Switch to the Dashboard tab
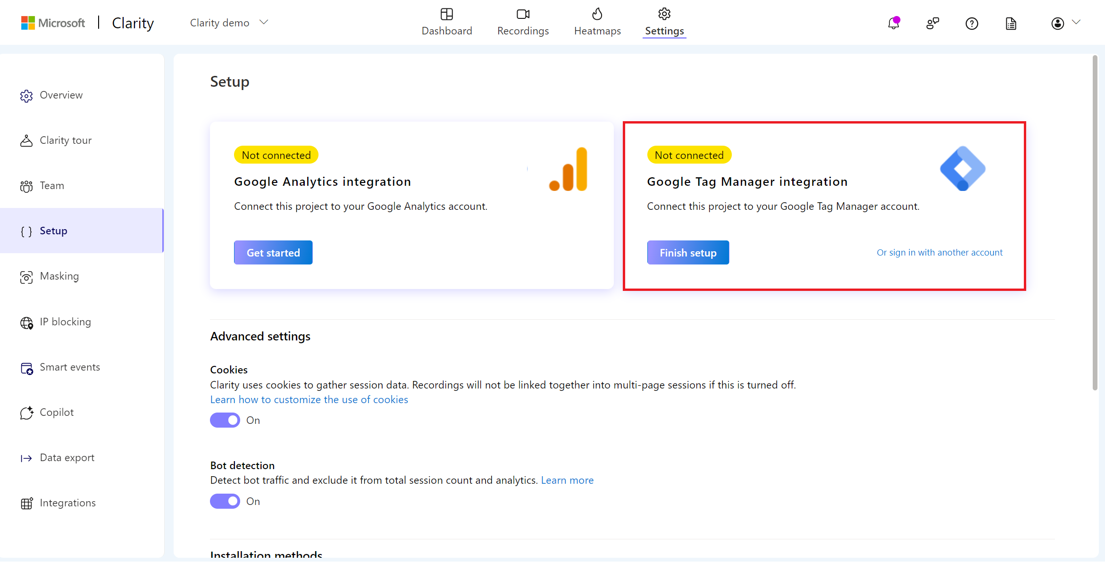The height and width of the screenshot is (562, 1105). (x=446, y=22)
